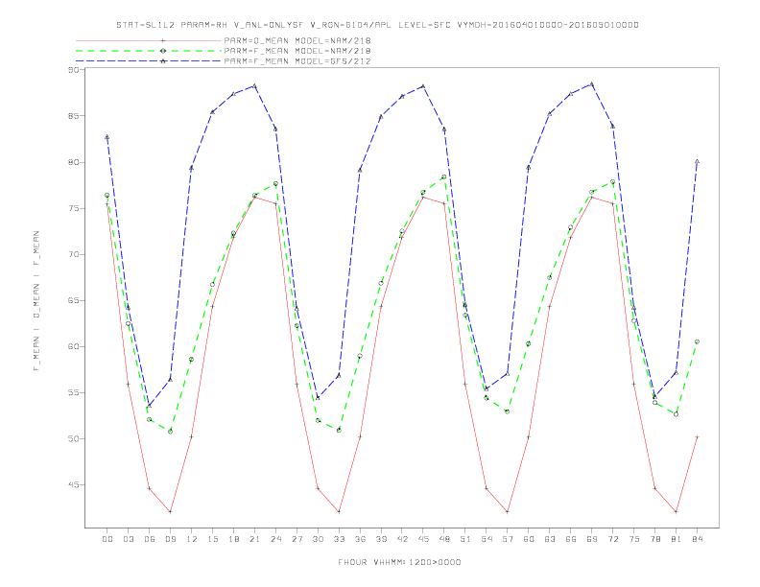Click y-axis tick label 90

click(73, 70)
